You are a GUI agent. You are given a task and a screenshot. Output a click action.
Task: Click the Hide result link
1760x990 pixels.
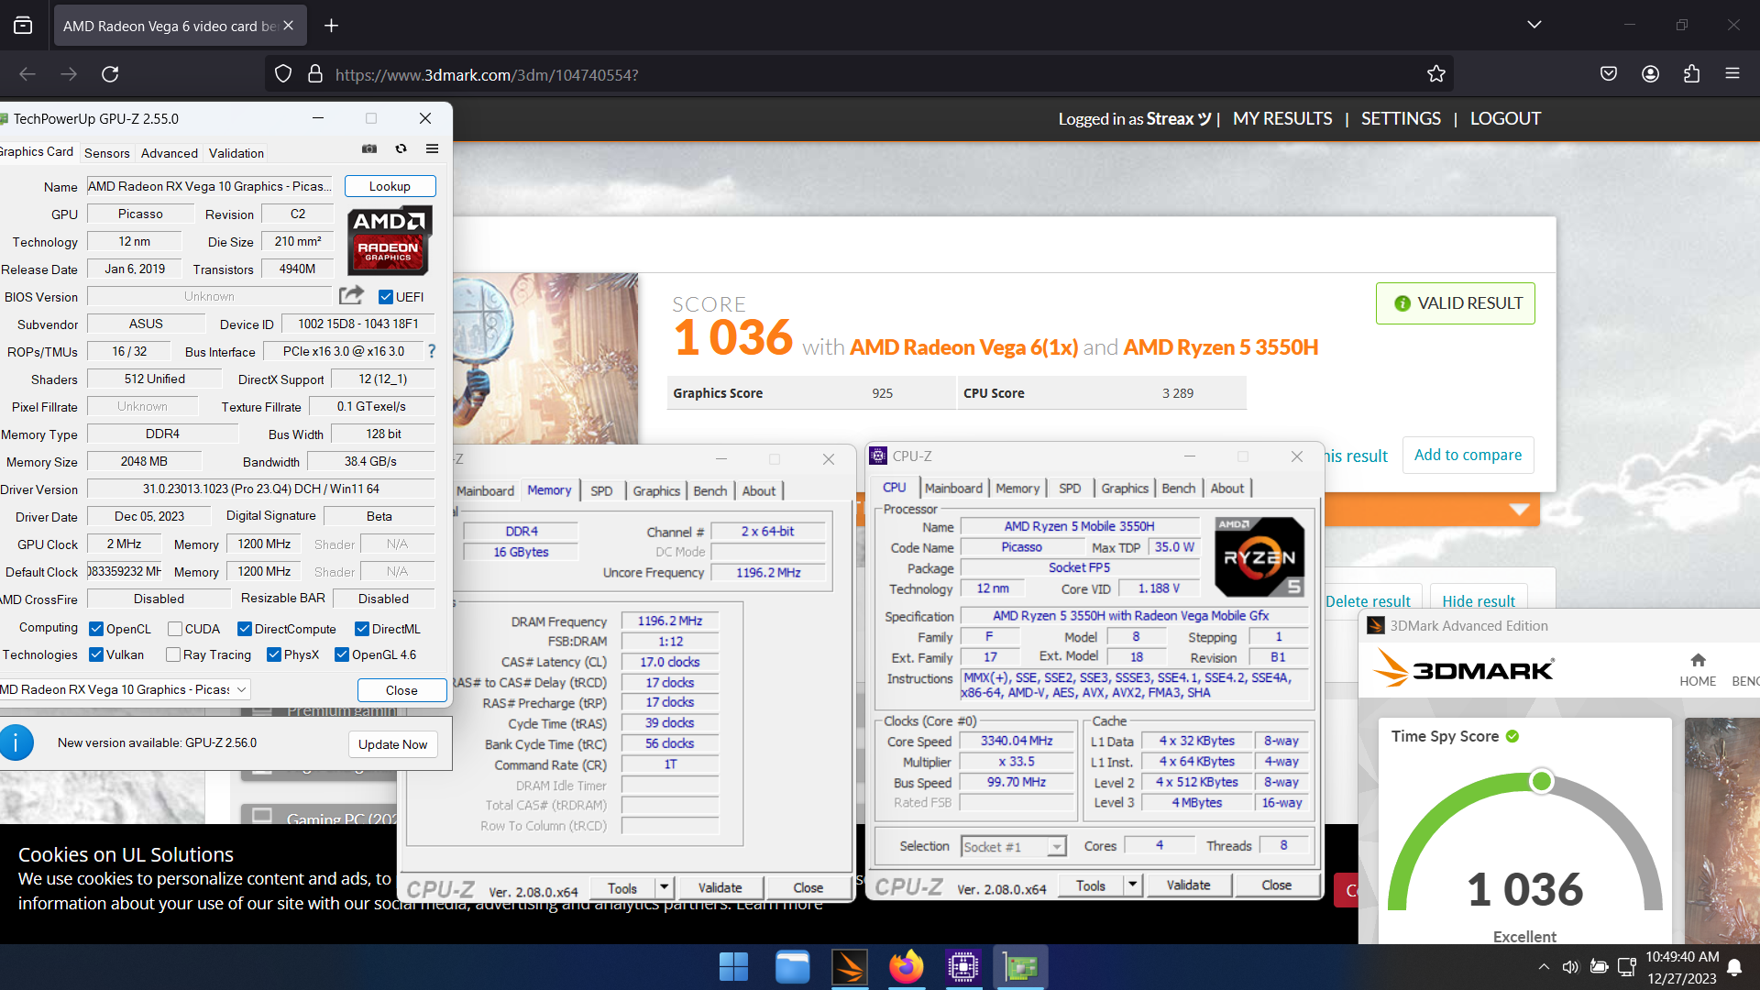[x=1479, y=601]
